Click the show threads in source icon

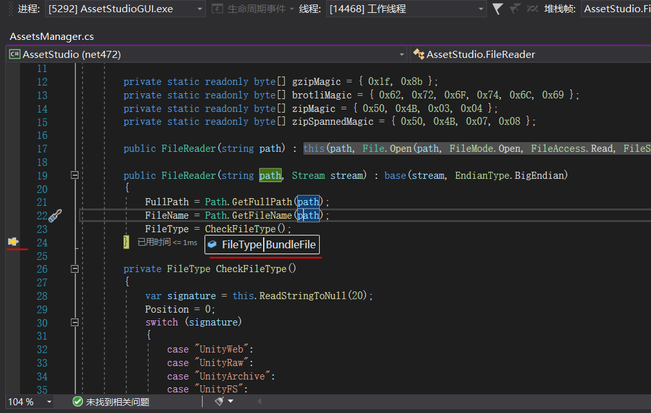pos(532,9)
